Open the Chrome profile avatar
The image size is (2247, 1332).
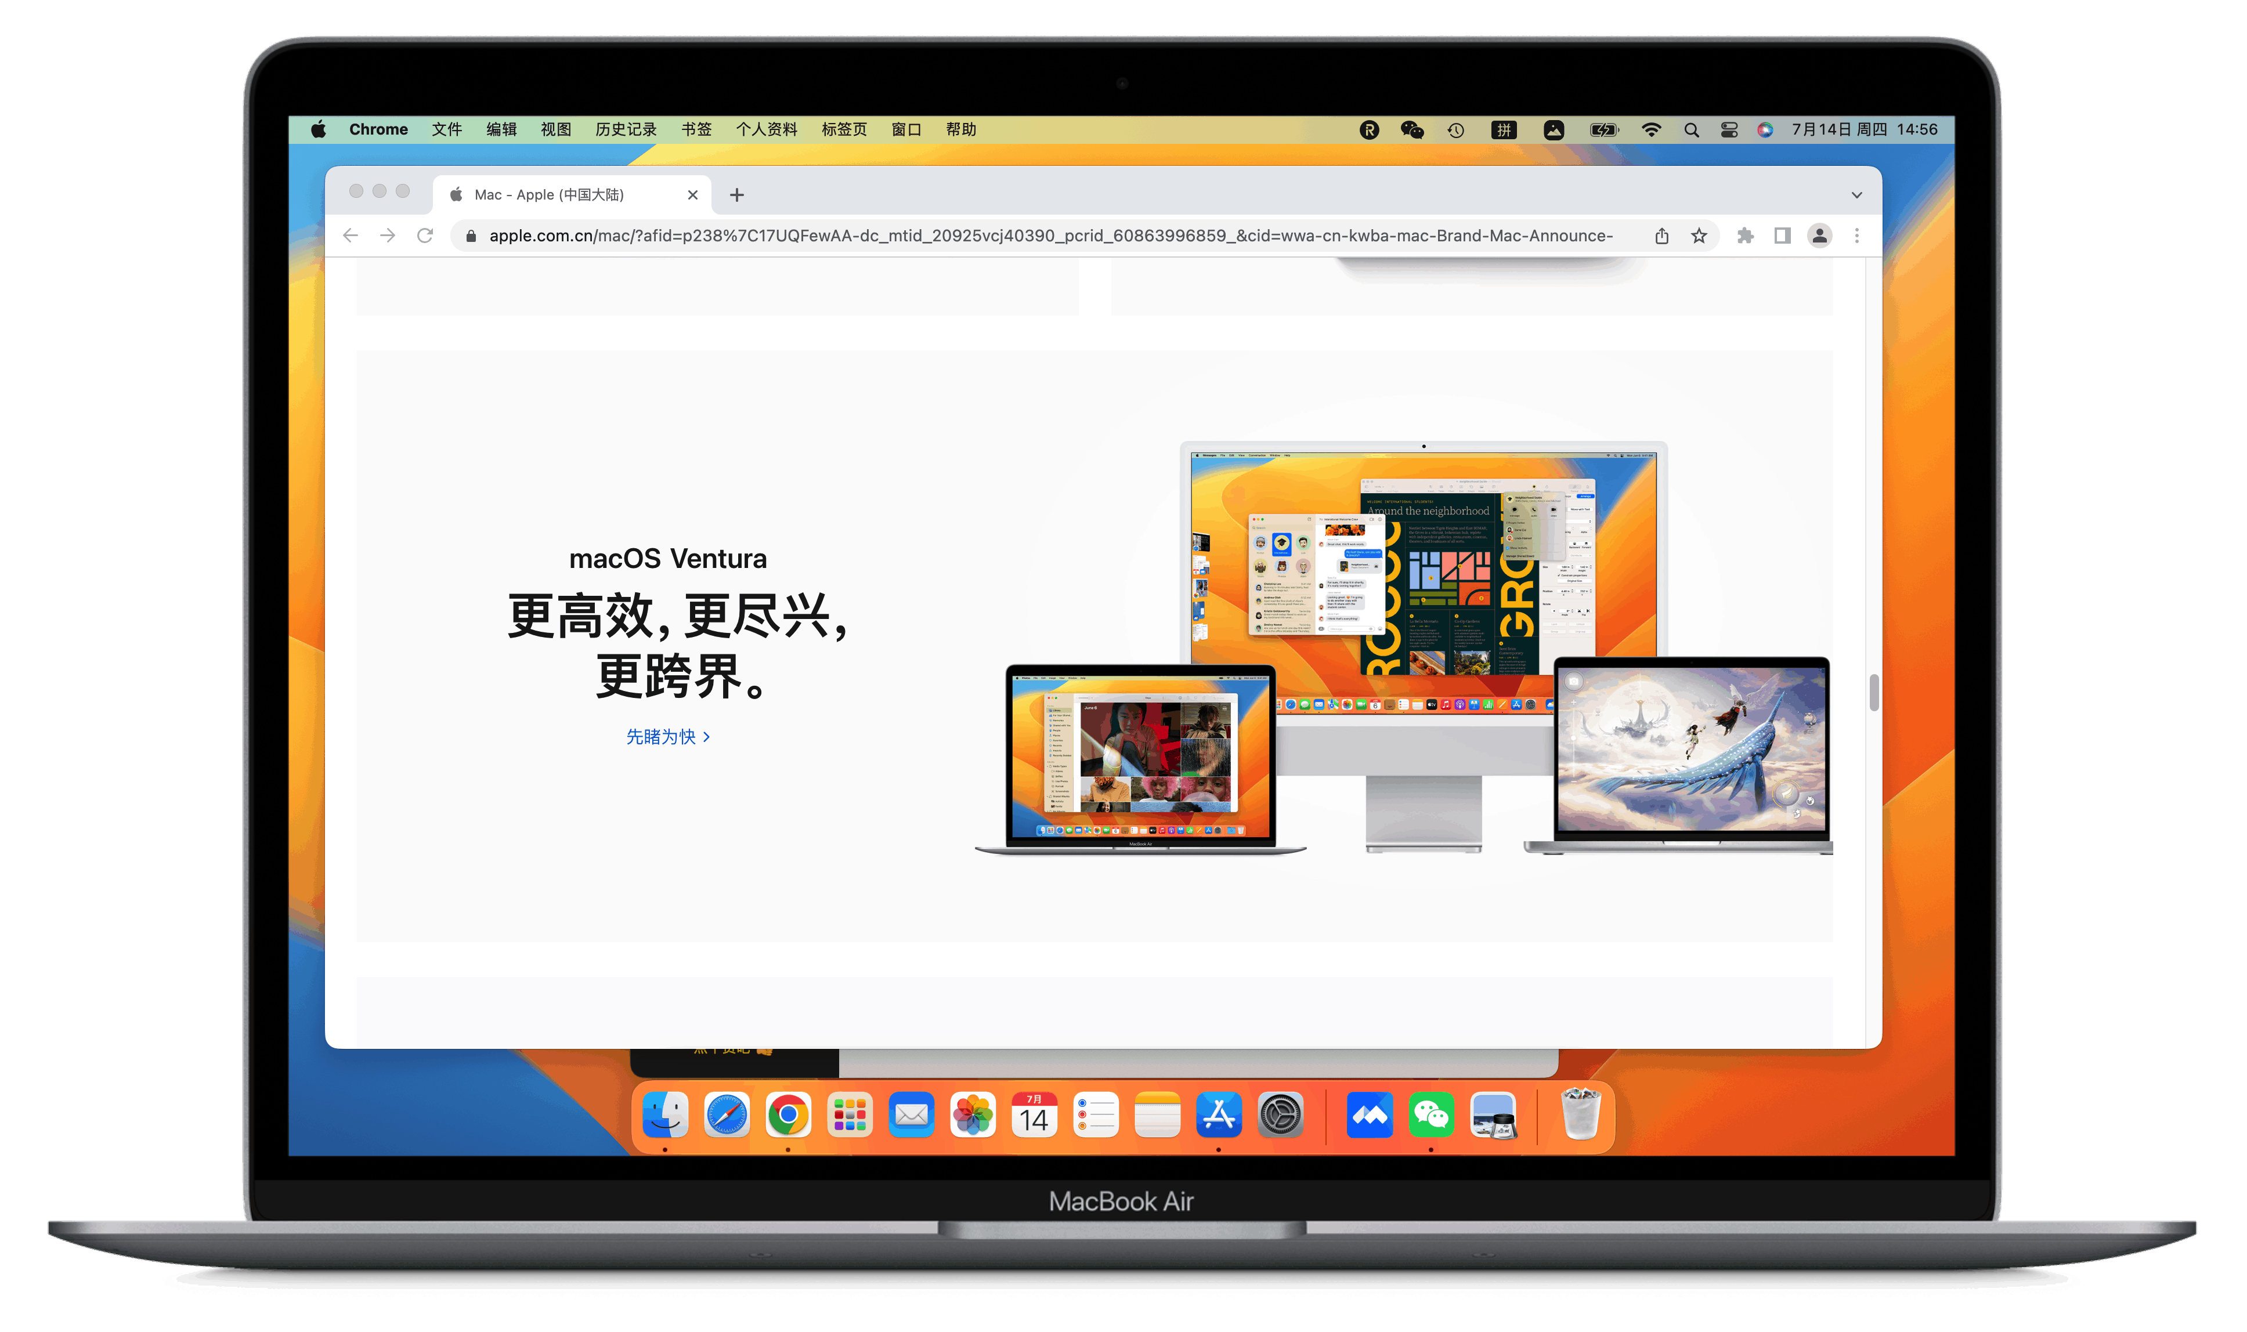1820,236
